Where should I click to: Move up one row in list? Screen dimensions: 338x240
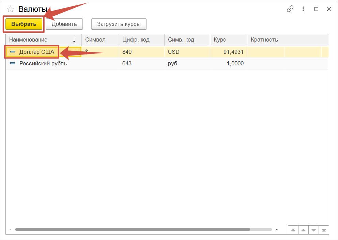click(303, 230)
